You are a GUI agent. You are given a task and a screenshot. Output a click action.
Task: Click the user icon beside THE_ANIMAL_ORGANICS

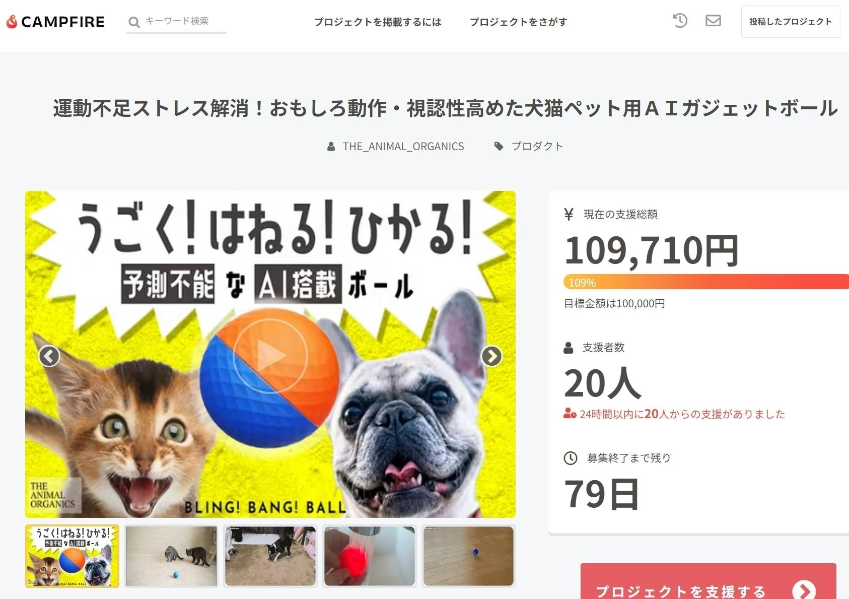click(331, 147)
